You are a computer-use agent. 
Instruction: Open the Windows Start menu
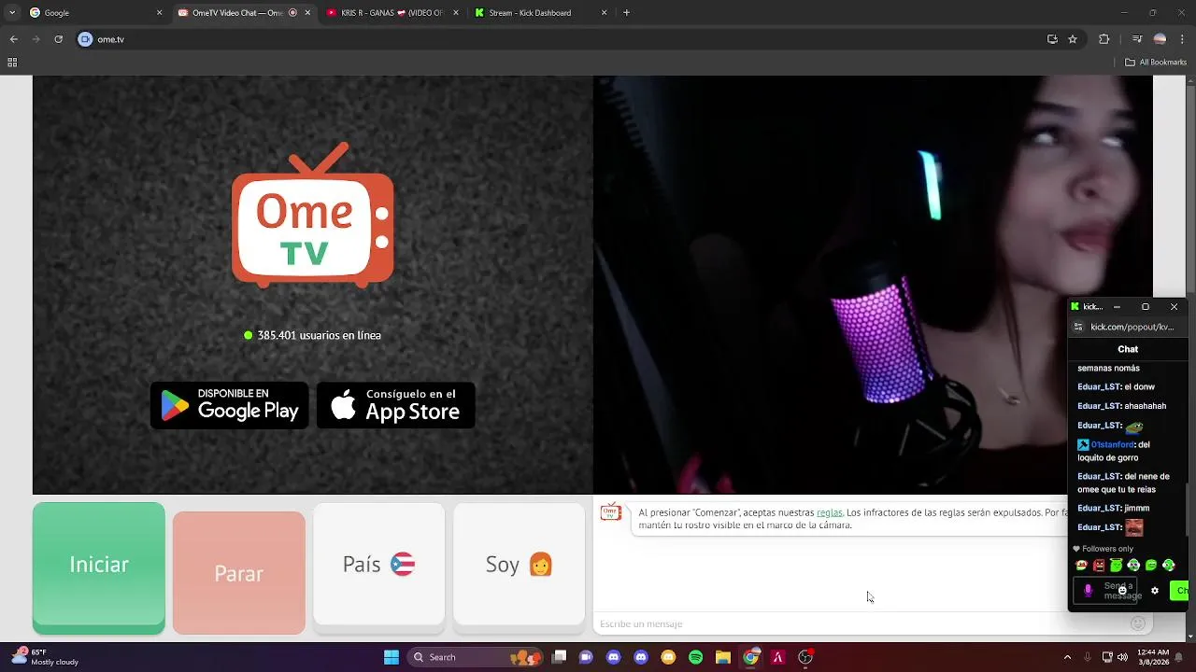392,657
